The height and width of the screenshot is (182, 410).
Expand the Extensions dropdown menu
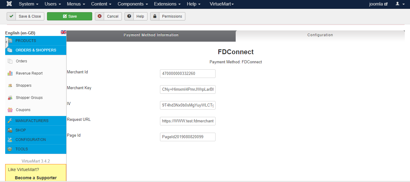pos(167,4)
